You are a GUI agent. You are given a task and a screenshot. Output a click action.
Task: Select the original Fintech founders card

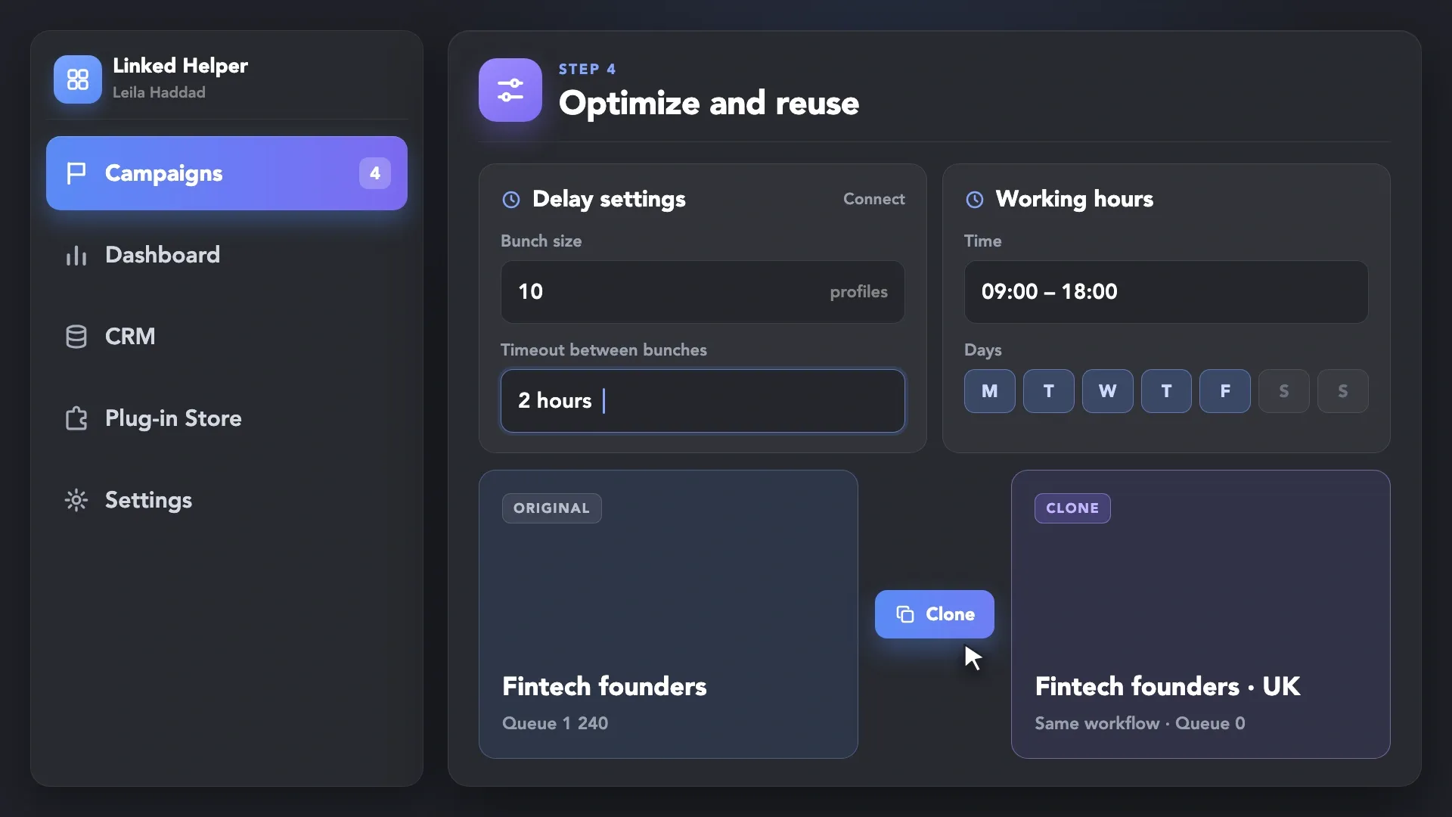[x=669, y=614]
